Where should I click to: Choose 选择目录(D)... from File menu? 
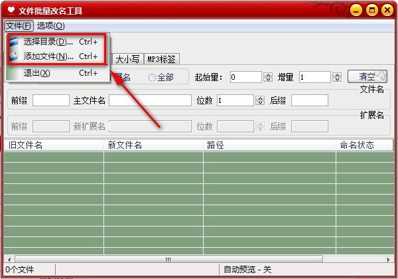(57, 41)
